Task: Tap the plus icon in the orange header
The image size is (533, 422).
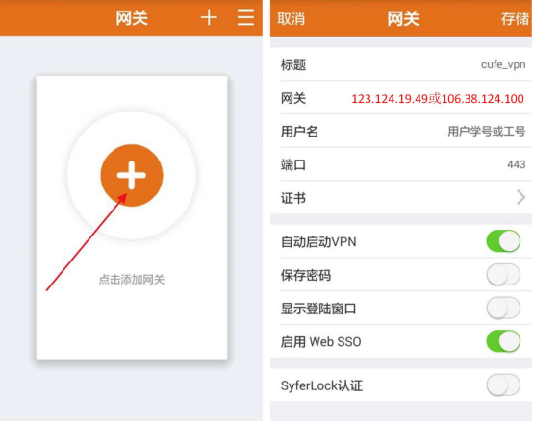Action: 209,17
